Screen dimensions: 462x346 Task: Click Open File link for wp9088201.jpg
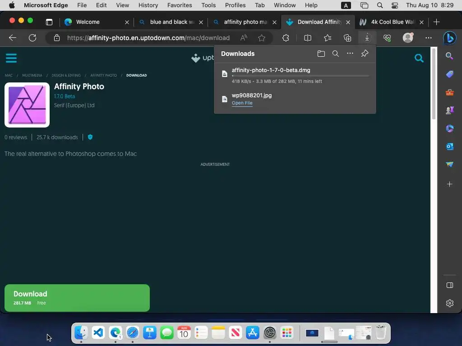[x=242, y=103]
